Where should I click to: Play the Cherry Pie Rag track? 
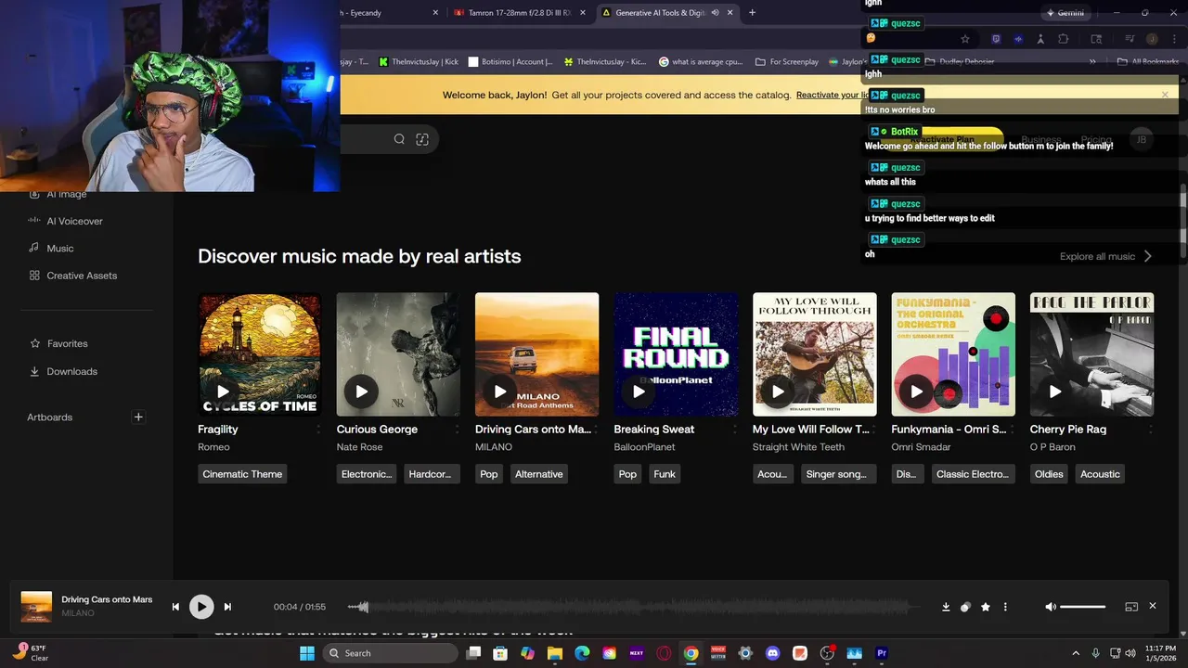pos(1054,392)
